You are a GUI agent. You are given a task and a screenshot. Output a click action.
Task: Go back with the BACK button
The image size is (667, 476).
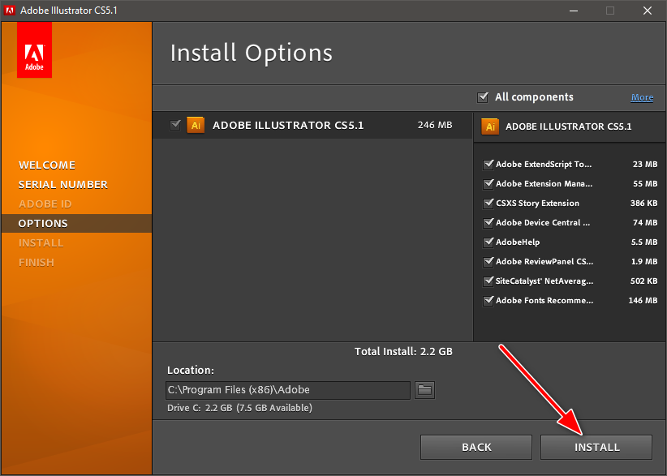(476, 447)
